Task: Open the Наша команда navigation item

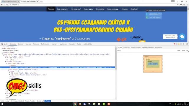Action: point(113,9)
